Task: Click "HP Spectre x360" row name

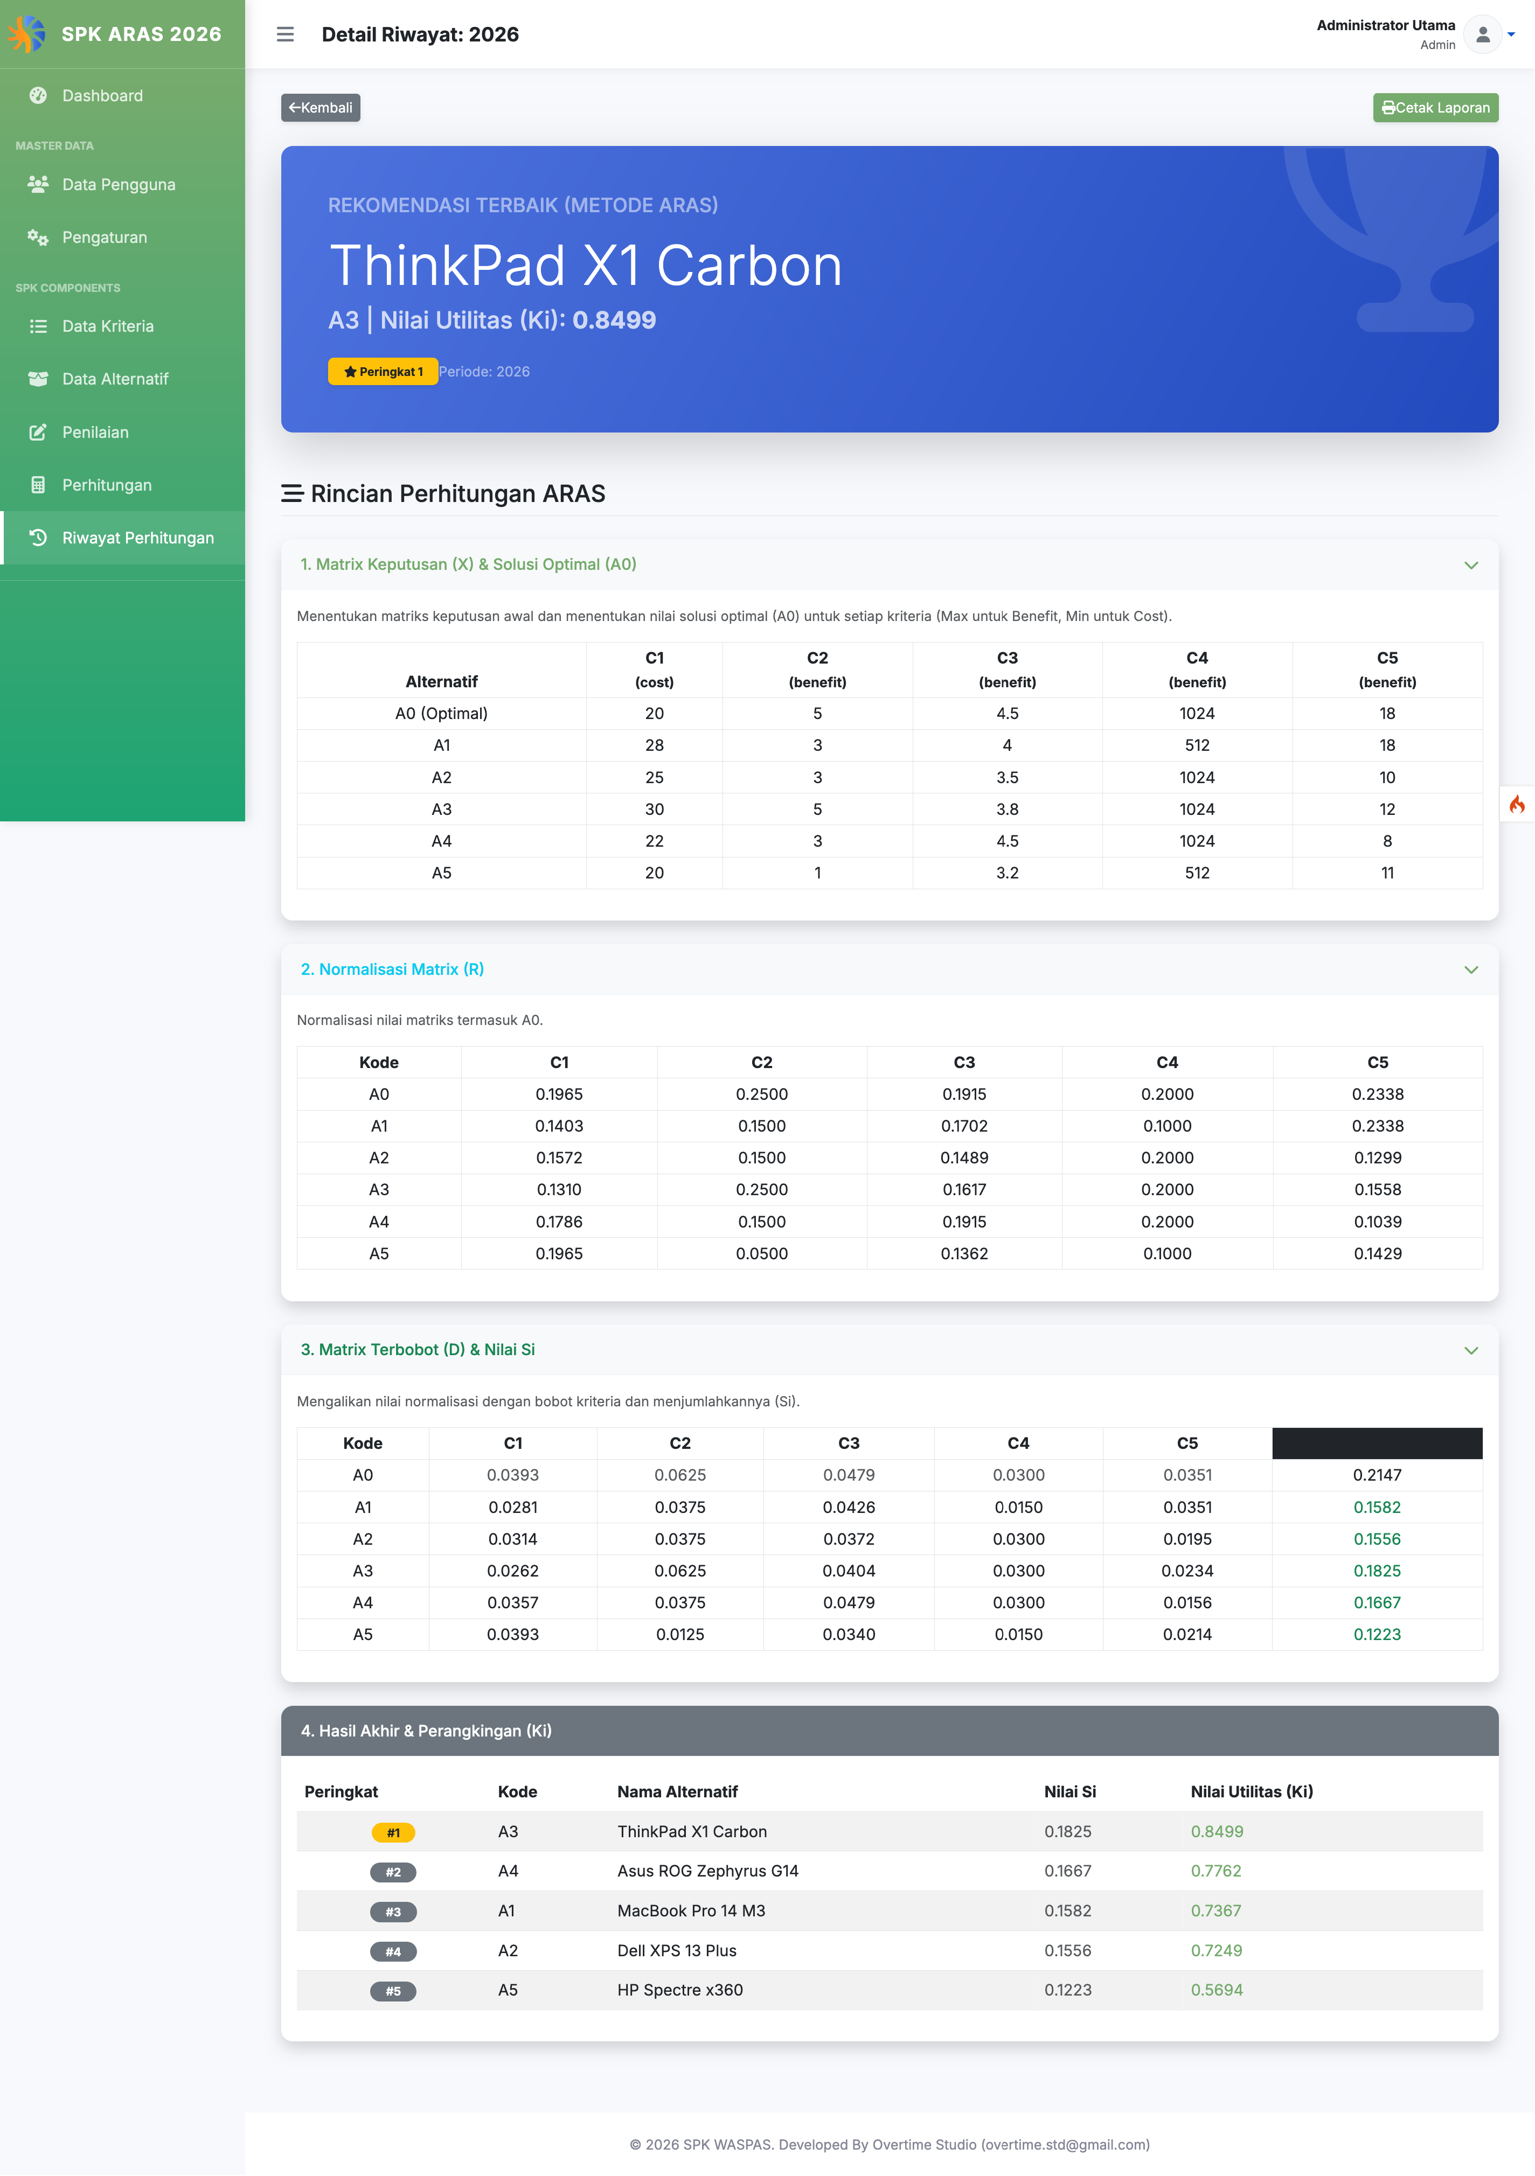Action: [680, 1990]
